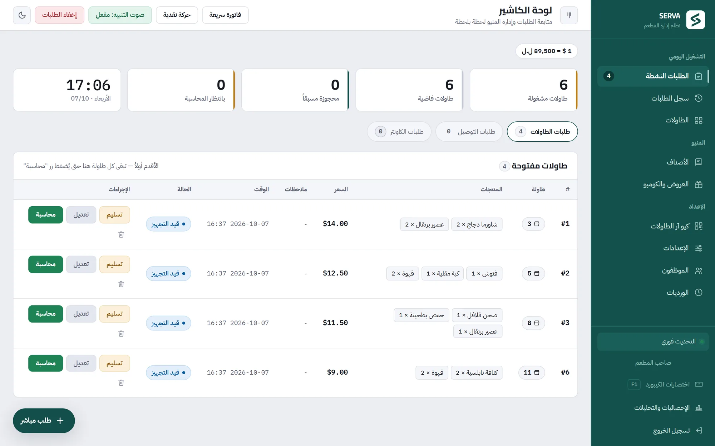Toggle dark mode with the moon icon
This screenshot has height=446, width=715.
[22, 15]
